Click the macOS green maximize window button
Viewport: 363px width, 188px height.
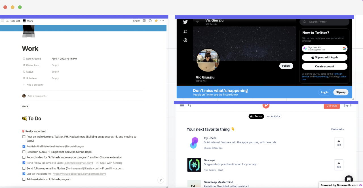[x=20, y=7]
